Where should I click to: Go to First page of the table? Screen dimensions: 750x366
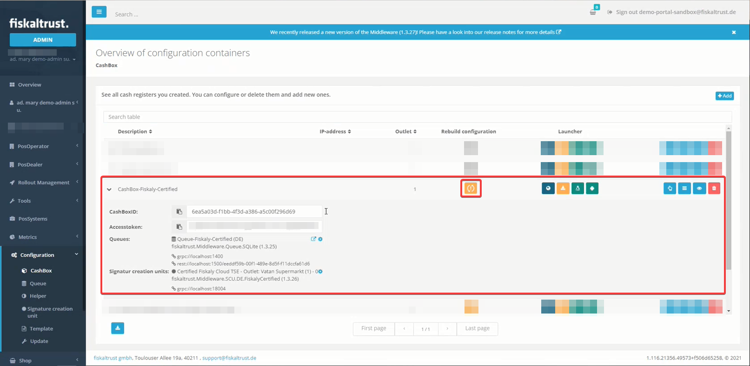[374, 328]
